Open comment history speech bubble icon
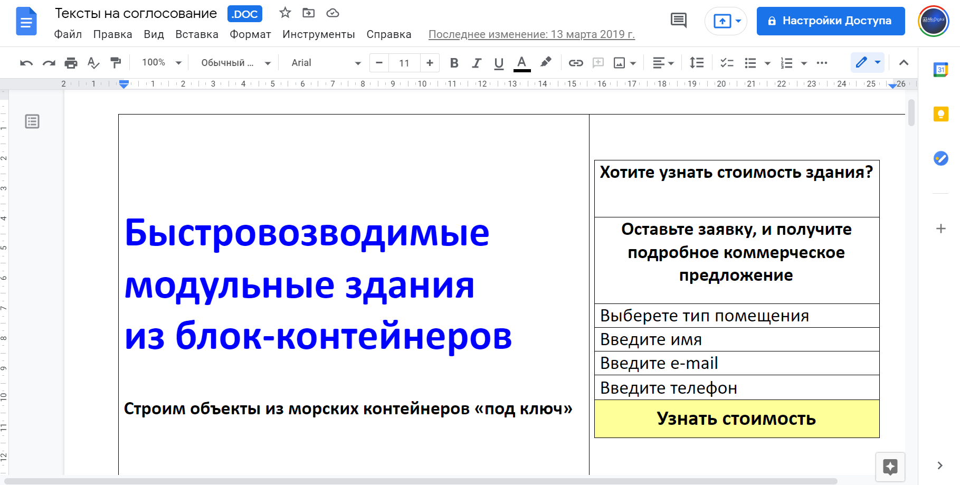This screenshot has width=960, height=485. [x=679, y=21]
